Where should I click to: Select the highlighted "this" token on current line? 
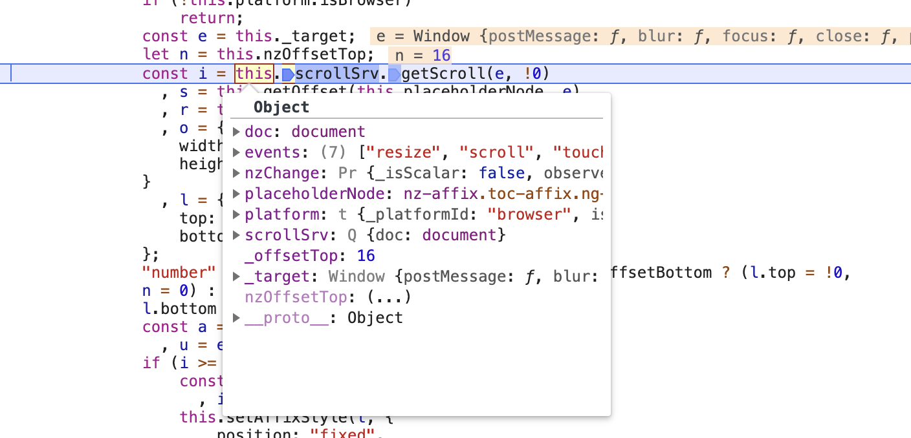pyautogui.click(x=253, y=73)
